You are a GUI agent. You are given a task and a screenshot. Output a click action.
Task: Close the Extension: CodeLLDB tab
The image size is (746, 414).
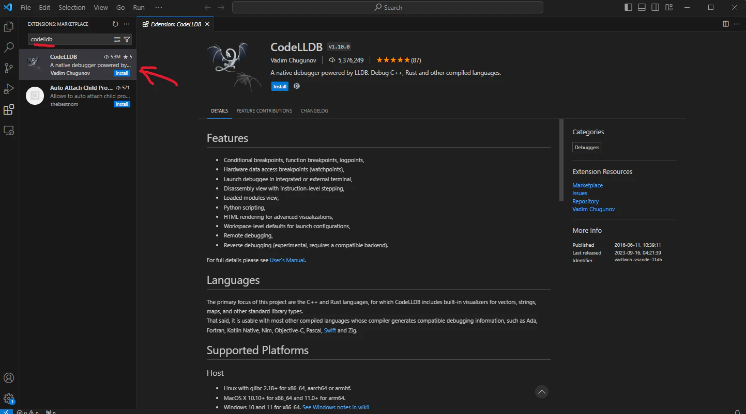207,24
